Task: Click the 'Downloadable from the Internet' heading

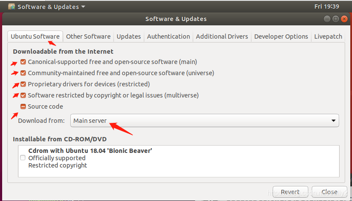Action: point(63,52)
